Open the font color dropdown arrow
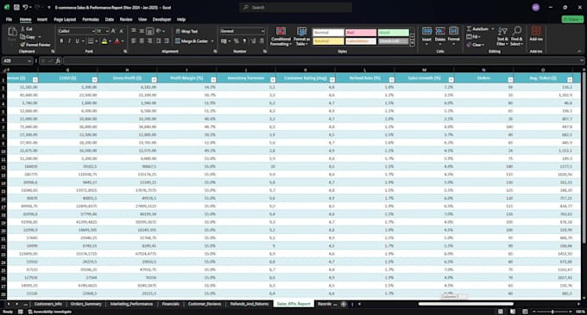Screen dimensions: 587x315 pos(123,41)
